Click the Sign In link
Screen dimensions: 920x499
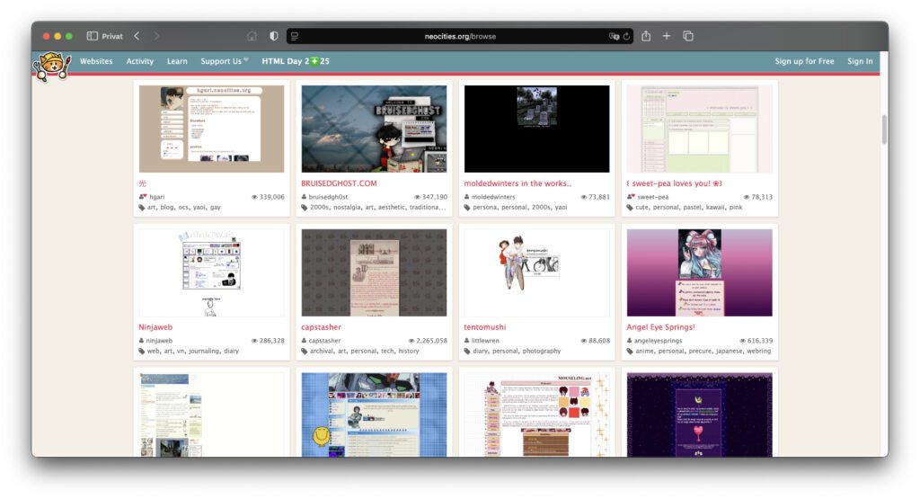click(x=860, y=61)
